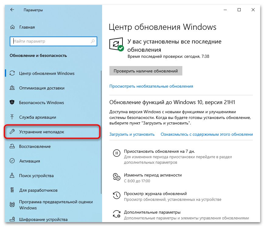Select the Оптимизация доставки icon
265x227 pixels.
12,88
